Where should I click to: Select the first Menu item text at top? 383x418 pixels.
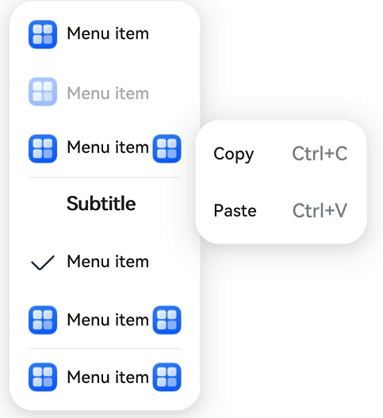pos(108,33)
